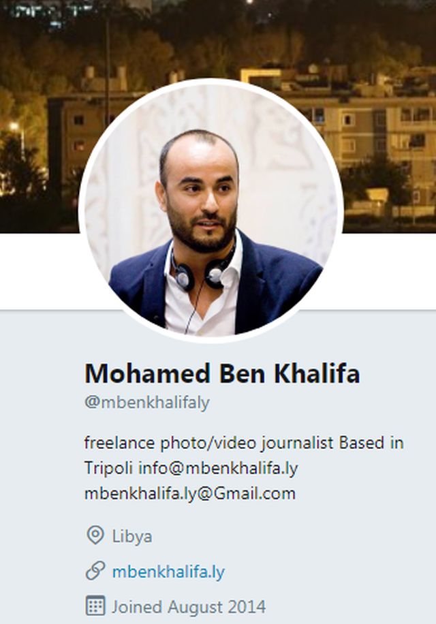
Task: Click the @mbenkhalifaly handle
Action: (146, 403)
